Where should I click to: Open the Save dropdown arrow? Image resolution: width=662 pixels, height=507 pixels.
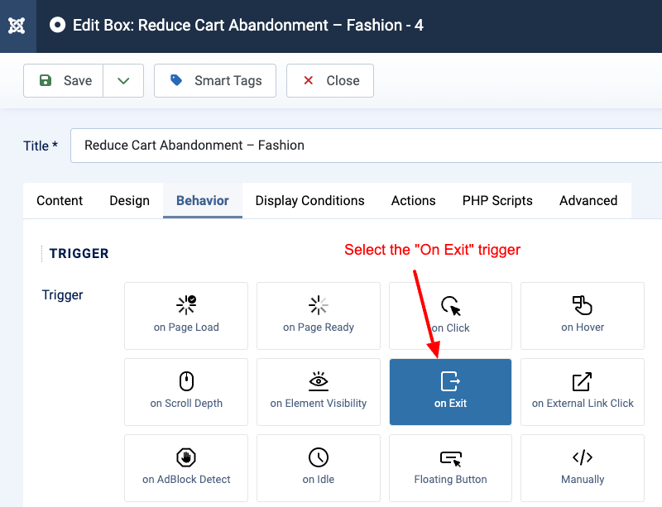(x=123, y=80)
